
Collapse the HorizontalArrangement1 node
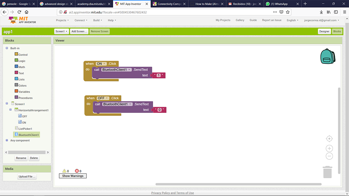pos(11,110)
